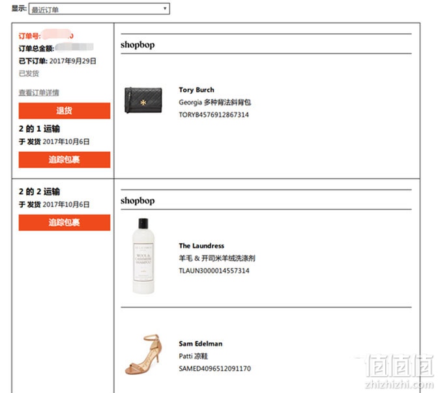The image size is (438, 393).
Task: Click the 显示 label beside the dropdown
Action: click(x=19, y=8)
